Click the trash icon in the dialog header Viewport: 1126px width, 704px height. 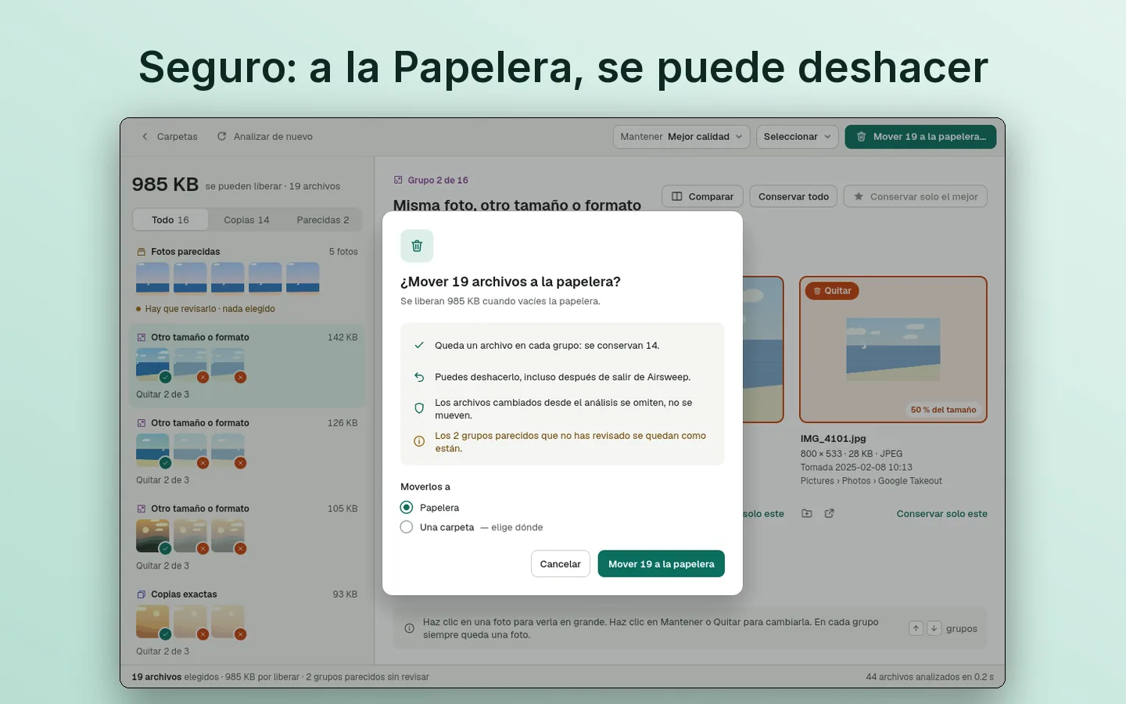tap(417, 246)
